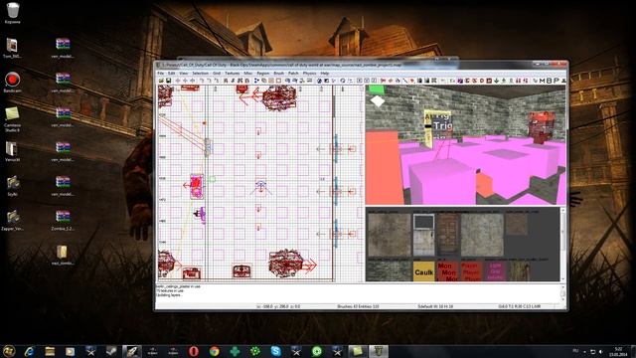
Task: Open Windows Explorer from taskbar
Action: (x=50, y=351)
